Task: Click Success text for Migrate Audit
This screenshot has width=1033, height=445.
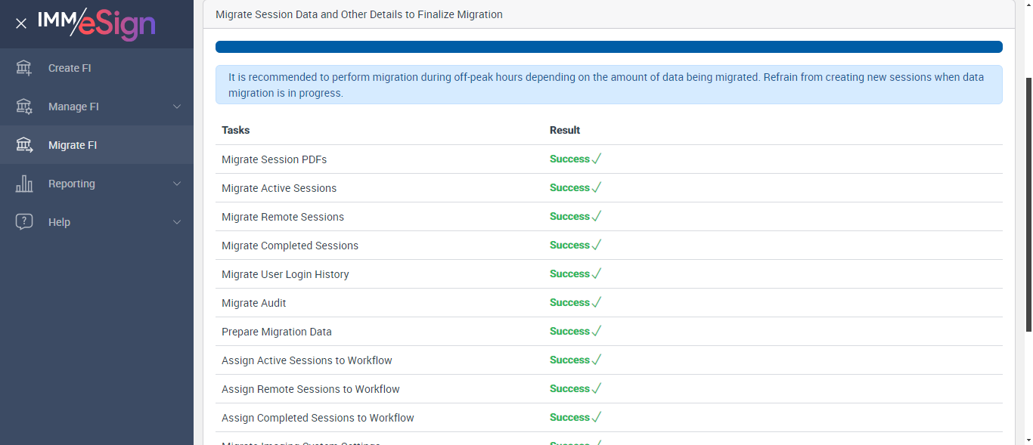Action: pos(569,302)
